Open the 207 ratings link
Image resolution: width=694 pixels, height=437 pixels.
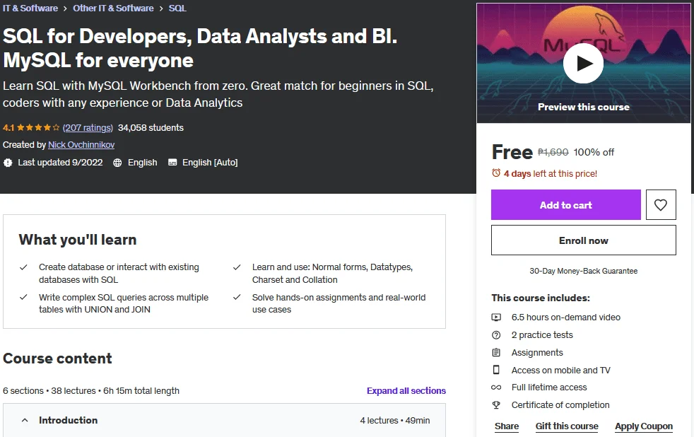pos(88,127)
